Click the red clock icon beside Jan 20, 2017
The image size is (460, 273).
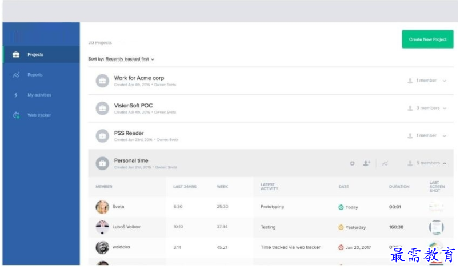tap(341, 247)
